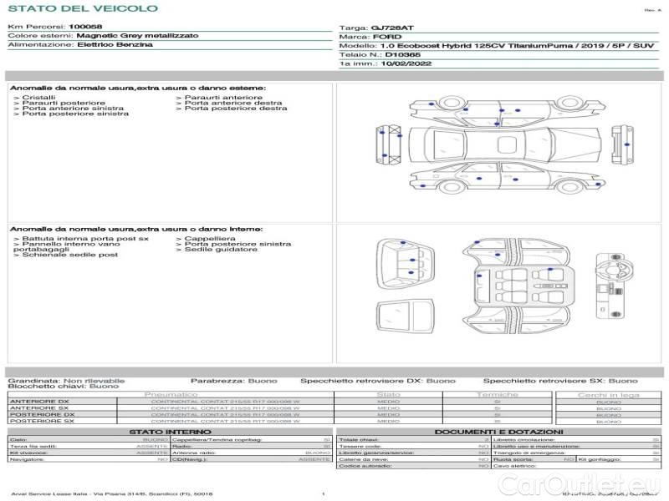Click the lower side-view car diagram

pos(508,178)
